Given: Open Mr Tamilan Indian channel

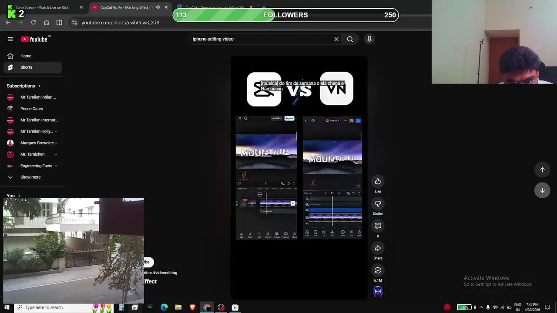Looking at the screenshot, I should coord(33,97).
